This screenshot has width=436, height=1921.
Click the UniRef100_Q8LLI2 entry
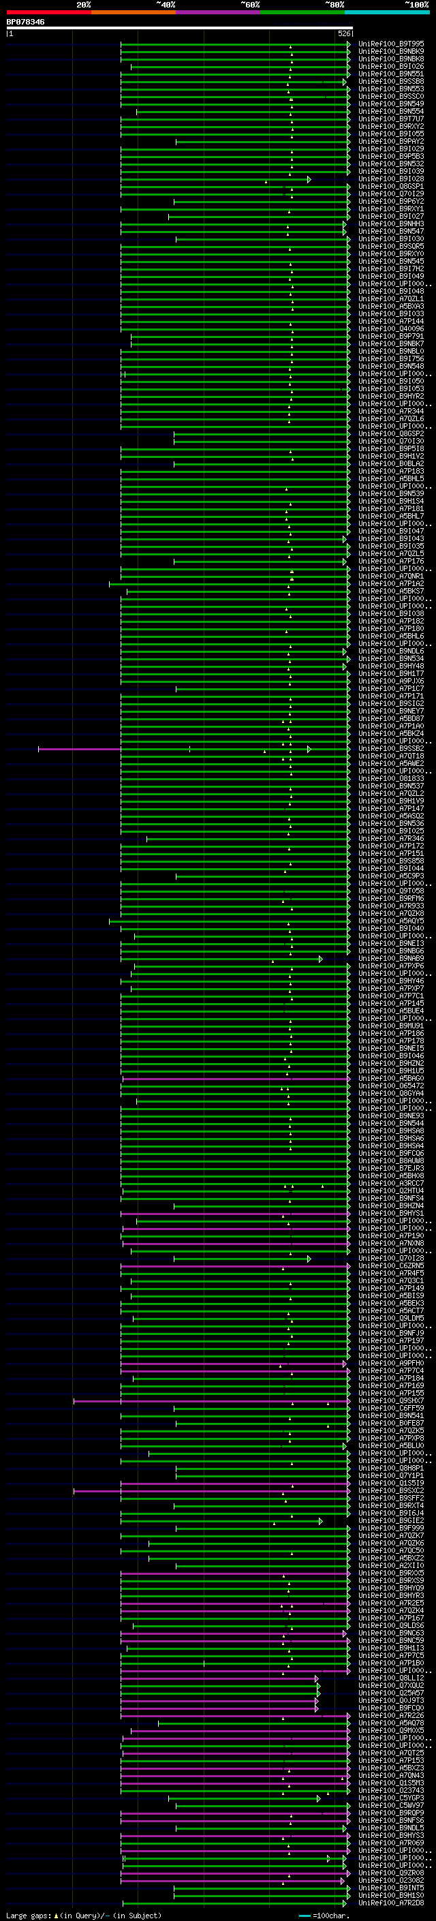click(x=391, y=1678)
